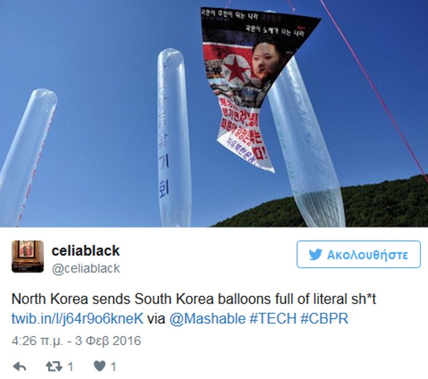Open the @celiablack handle link
Image resolution: width=428 pixels, height=379 pixels.
point(86,268)
